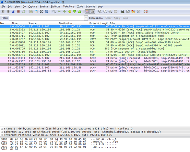Expand Internet Protocol Version 4 tree

pos(2,135)
